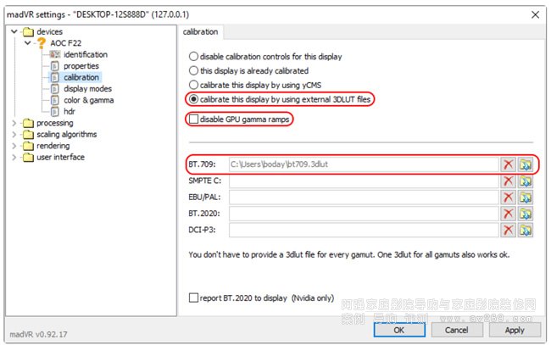Browse for a DCI-P3 3dlut file
The height and width of the screenshot is (345, 551).
(x=526, y=230)
